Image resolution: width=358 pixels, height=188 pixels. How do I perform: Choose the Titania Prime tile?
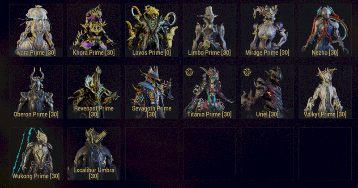209,92
